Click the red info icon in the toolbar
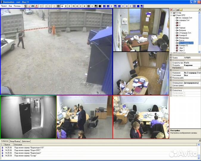The width and height of the screenshot is (201, 161). coord(29,6)
